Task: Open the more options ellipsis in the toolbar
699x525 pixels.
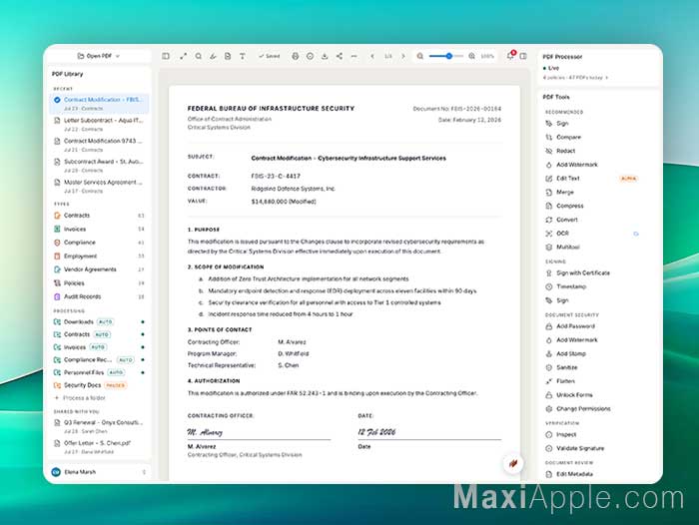Action: 353,56
